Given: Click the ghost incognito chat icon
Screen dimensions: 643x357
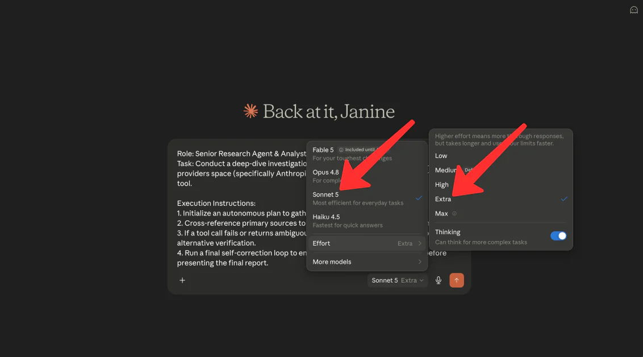Looking at the screenshot, I should pos(633,10).
